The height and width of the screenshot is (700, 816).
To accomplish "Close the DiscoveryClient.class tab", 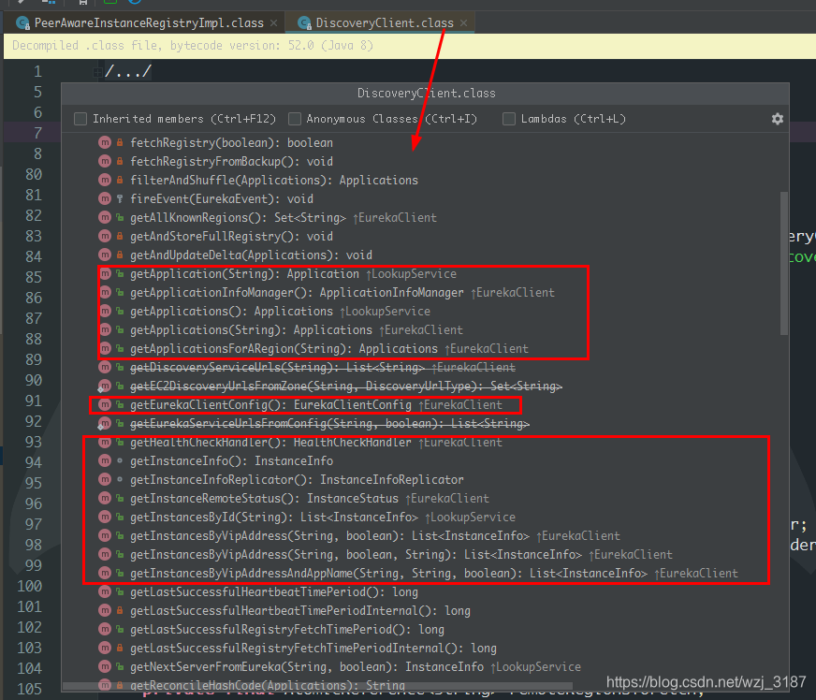I will point(464,22).
